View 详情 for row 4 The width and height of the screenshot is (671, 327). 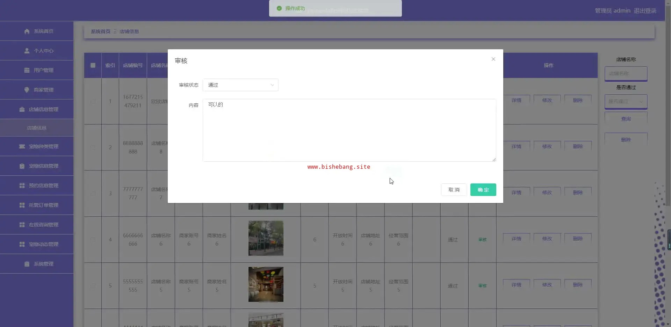517,239
